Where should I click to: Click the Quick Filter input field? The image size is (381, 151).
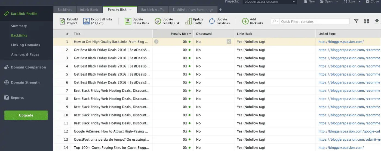click(314, 21)
